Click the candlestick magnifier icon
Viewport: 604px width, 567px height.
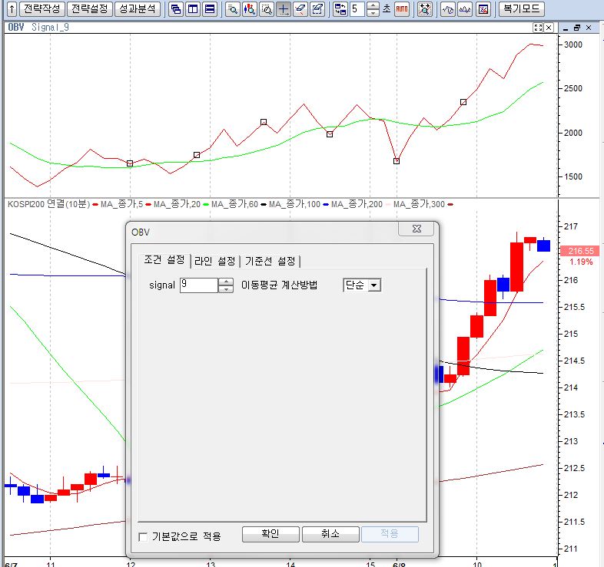click(249, 9)
